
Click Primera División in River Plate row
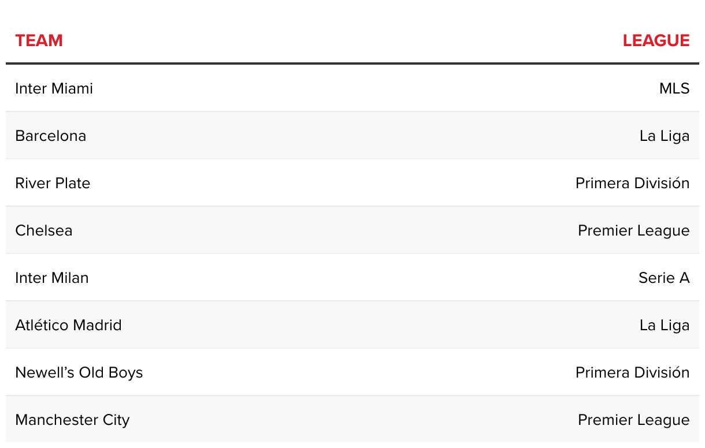tap(632, 183)
